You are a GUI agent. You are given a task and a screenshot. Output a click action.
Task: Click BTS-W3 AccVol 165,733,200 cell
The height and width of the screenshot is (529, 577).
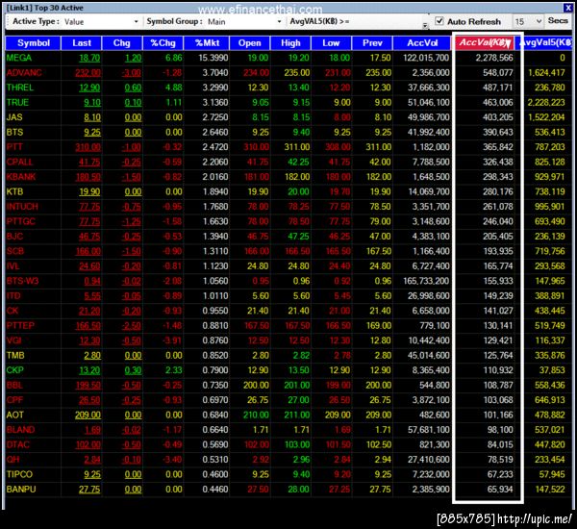click(426, 281)
